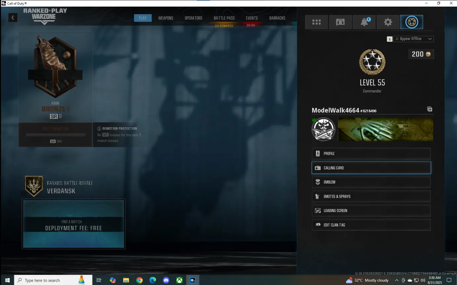This screenshot has height=285, width=457.
Task: Click the back arrow beside Warzone logo
Action: 13,18
